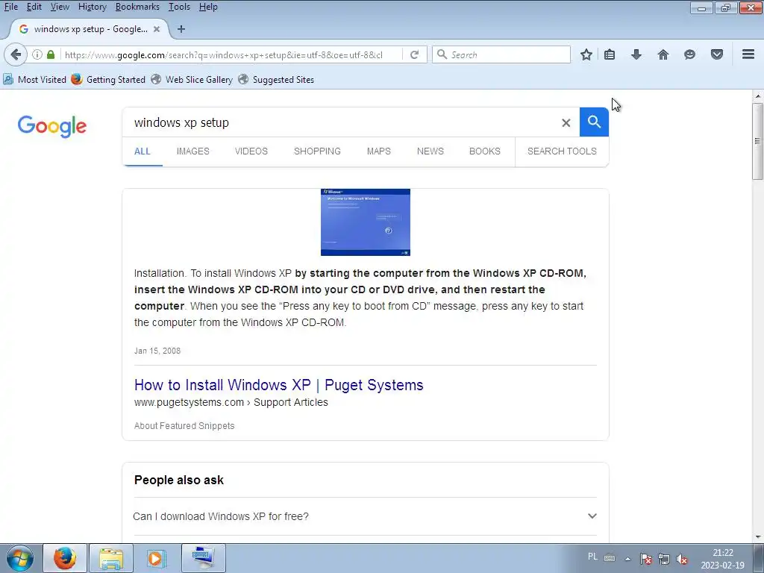Close the Google search tab
This screenshot has height=573, width=764.
point(157,29)
